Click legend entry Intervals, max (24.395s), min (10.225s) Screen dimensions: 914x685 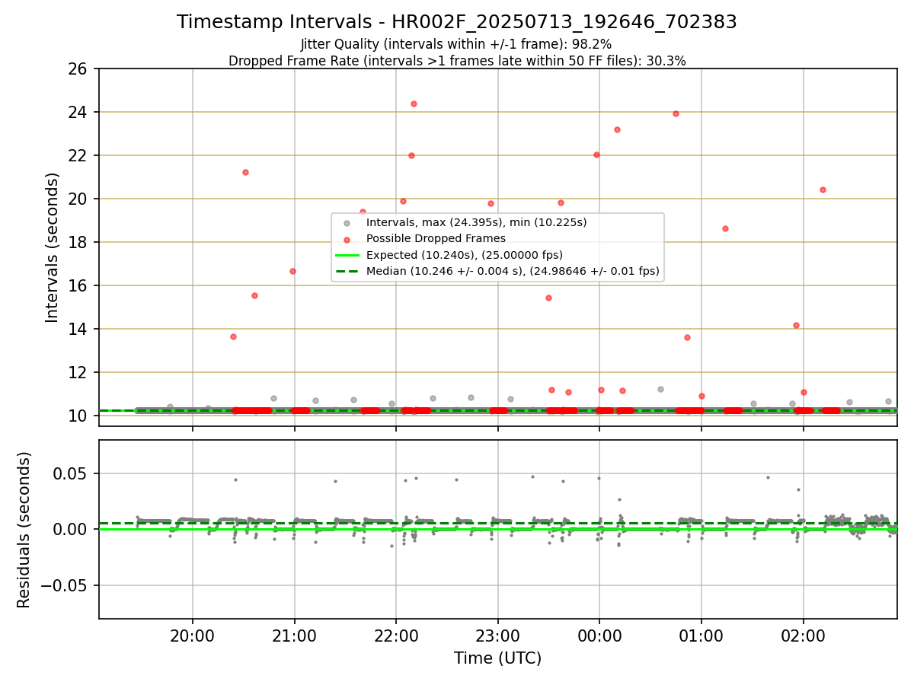[477, 223]
